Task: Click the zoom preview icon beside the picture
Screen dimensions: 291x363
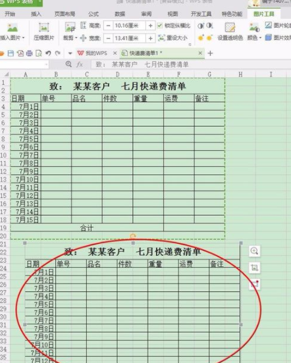Action: (x=254, y=251)
